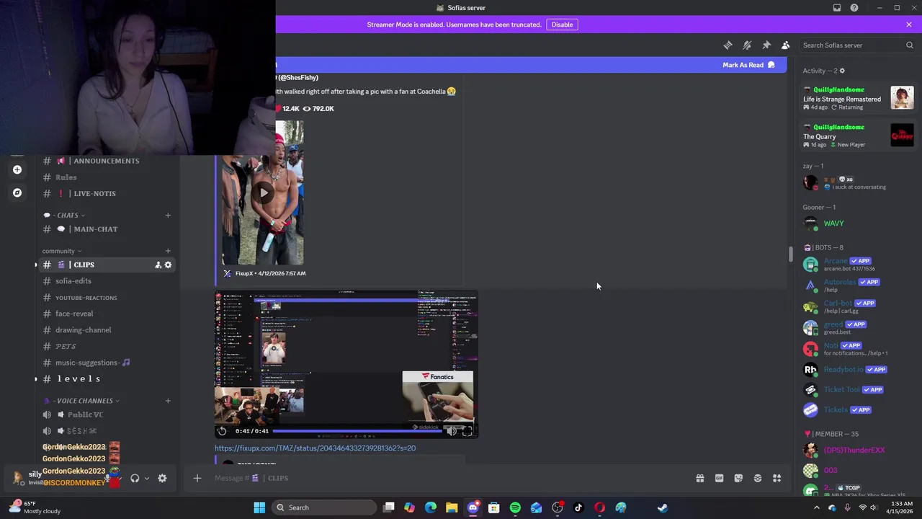Click the chat scrollbar thumb
Screen dimensions: 922x519
[790, 254]
